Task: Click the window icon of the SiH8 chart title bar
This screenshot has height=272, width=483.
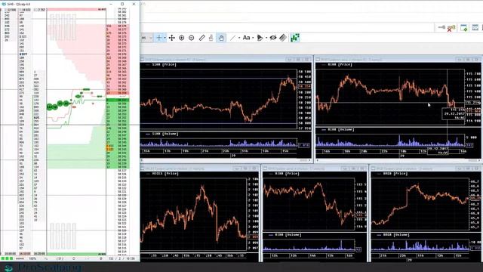Action: click(x=143, y=59)
